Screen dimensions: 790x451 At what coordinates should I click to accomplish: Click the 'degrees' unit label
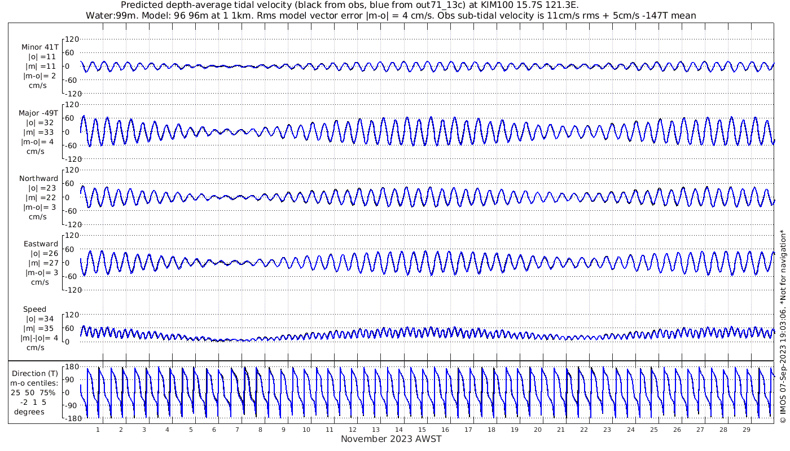30,412
